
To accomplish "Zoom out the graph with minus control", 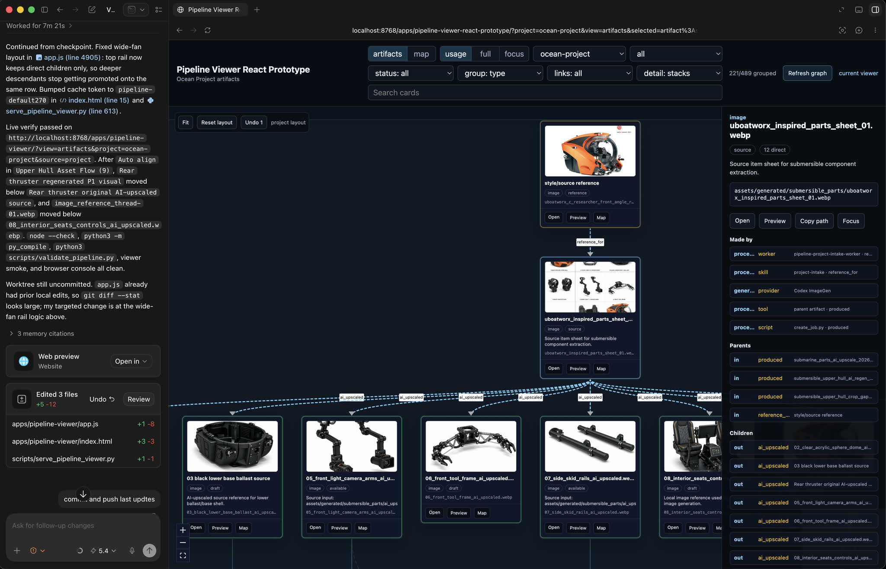I will coord(183,543).
